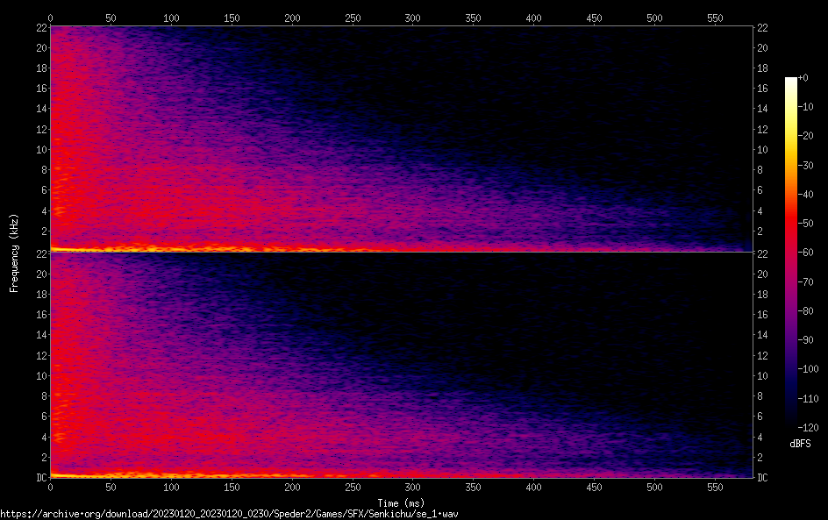The height and width of the screenshot is (520, 828).
Task: Select the +0 value atop the color bar
Action: (x=803, y=78)
